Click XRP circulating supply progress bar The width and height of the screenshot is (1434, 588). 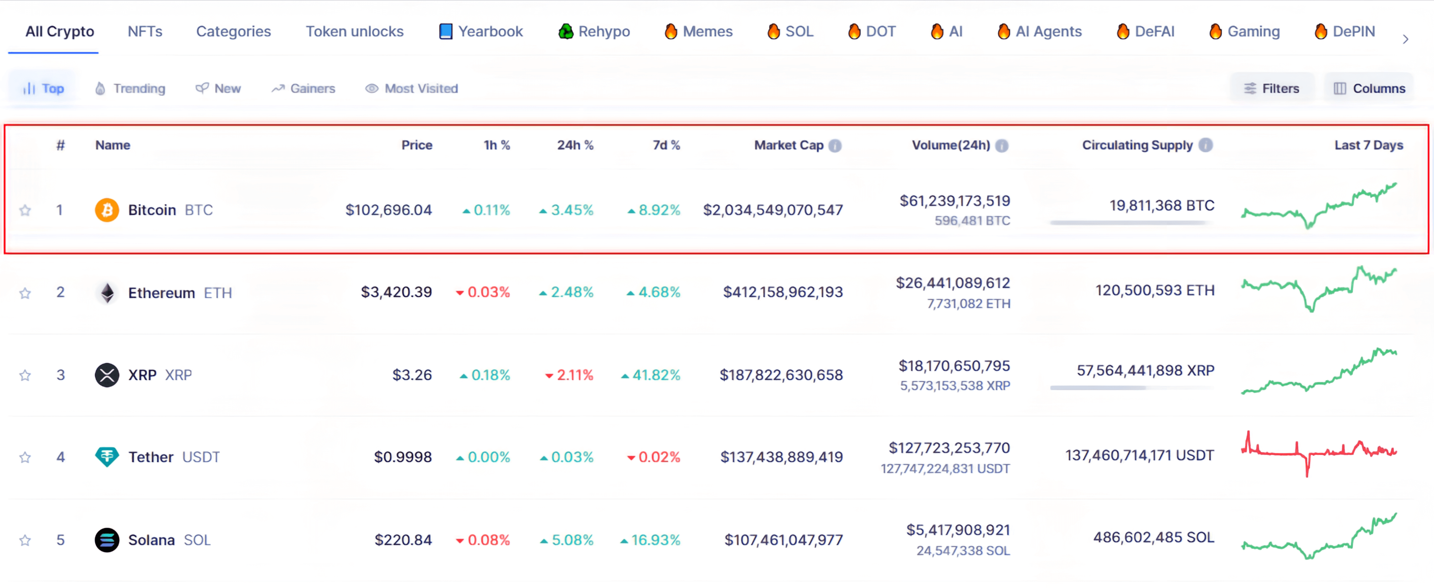pyautogui.click(x=1131, y=387)
